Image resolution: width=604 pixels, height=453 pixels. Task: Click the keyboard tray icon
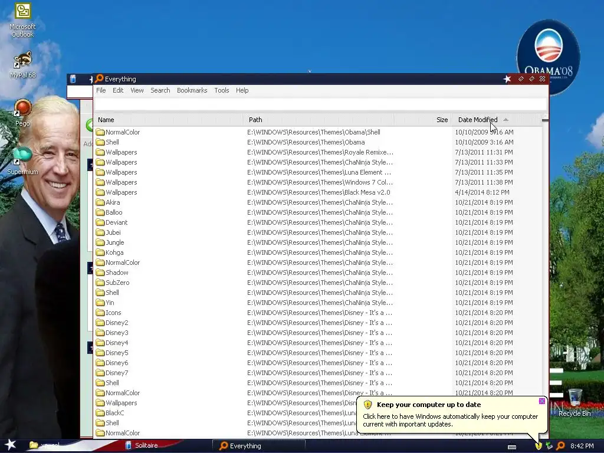512,447
